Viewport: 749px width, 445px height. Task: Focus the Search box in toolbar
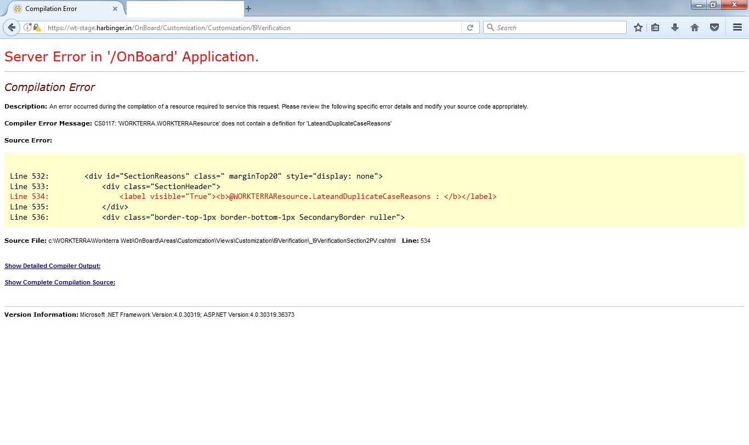(x=559, y=27)
